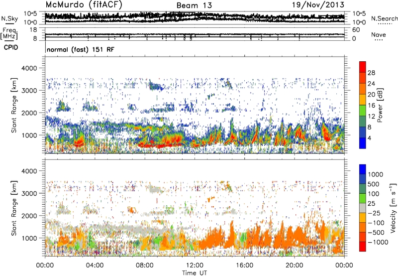This screenshot has height=276, width=398.
Task: Click the 'Power [dB]' colorbar label
Action: coord(380,106)
